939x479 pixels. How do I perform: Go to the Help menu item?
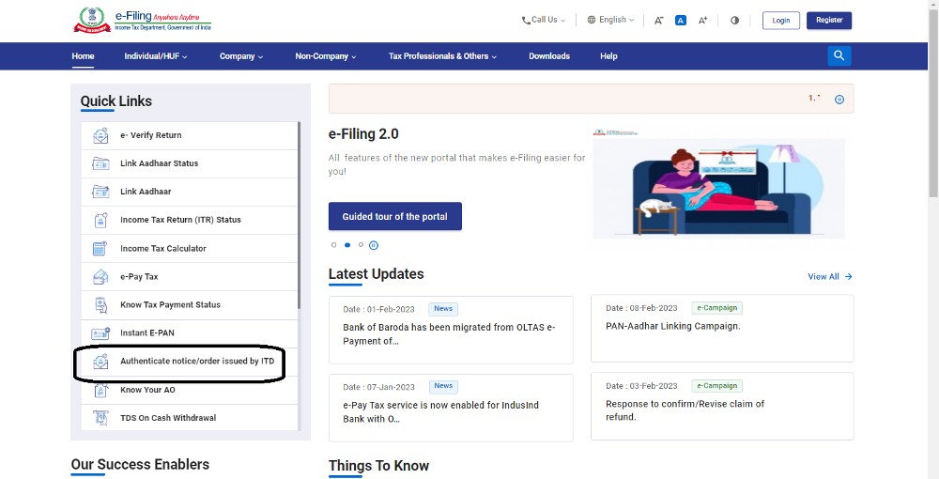(x=608, y=56)
